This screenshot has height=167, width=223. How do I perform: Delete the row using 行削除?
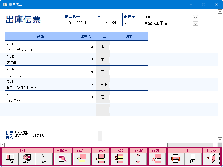coord(157,159)
